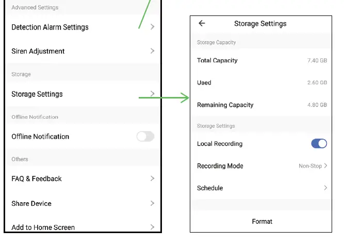Screen dimensions: 344x246
Task: Enable the Offline Notification switch
Action: tap(145, 137)
